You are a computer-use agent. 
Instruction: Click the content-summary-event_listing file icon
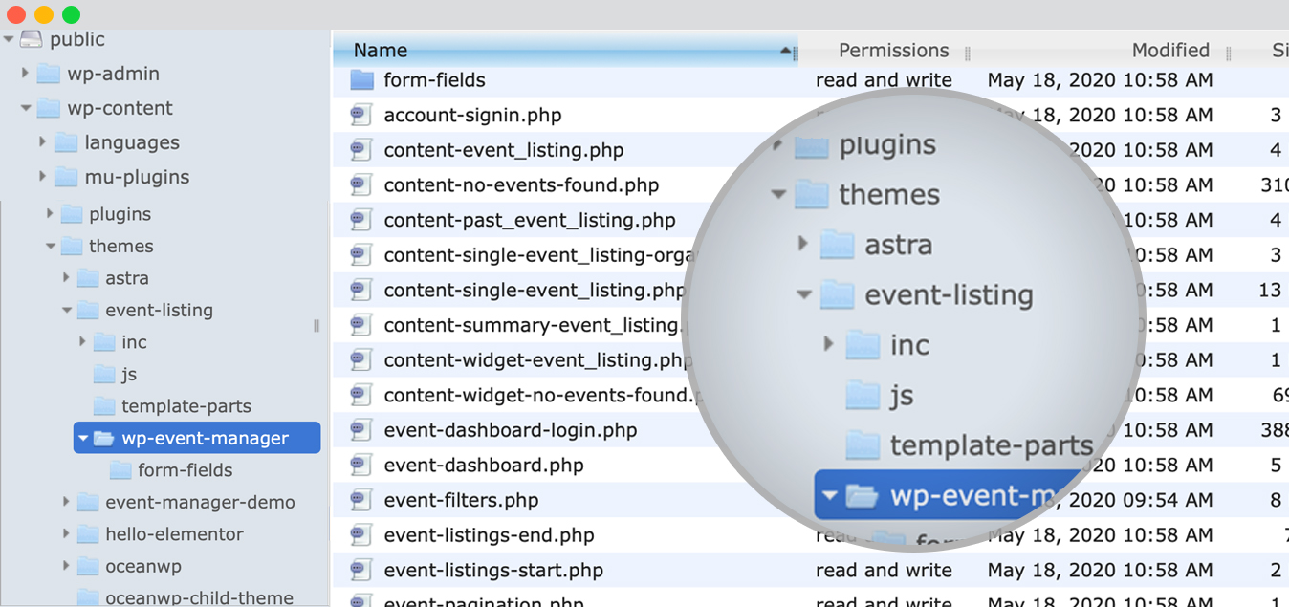(x=360, y=326)
